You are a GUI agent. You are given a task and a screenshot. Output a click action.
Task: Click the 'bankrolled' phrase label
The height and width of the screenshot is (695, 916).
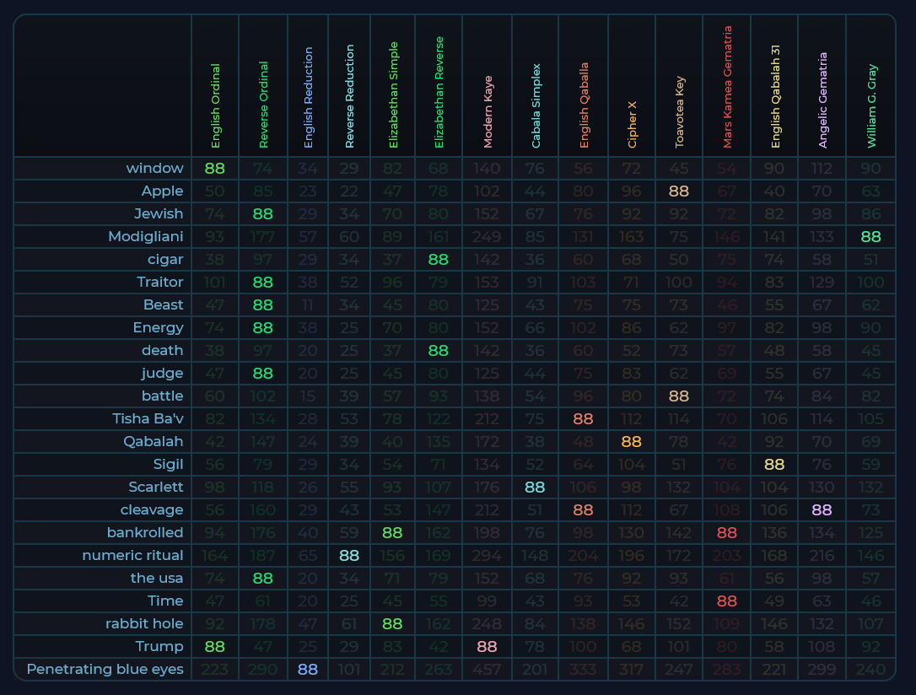(145, 532)
